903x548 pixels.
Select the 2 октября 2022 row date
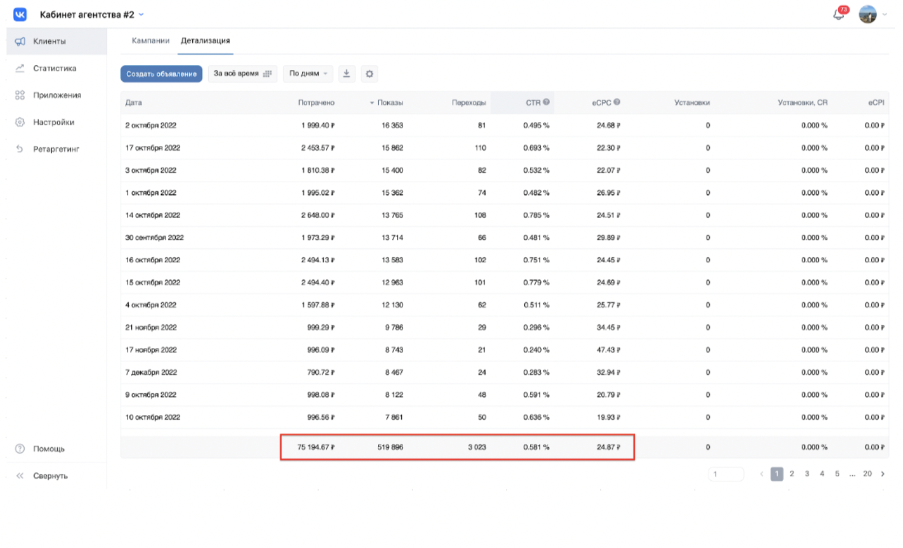[x=151, y=125]
